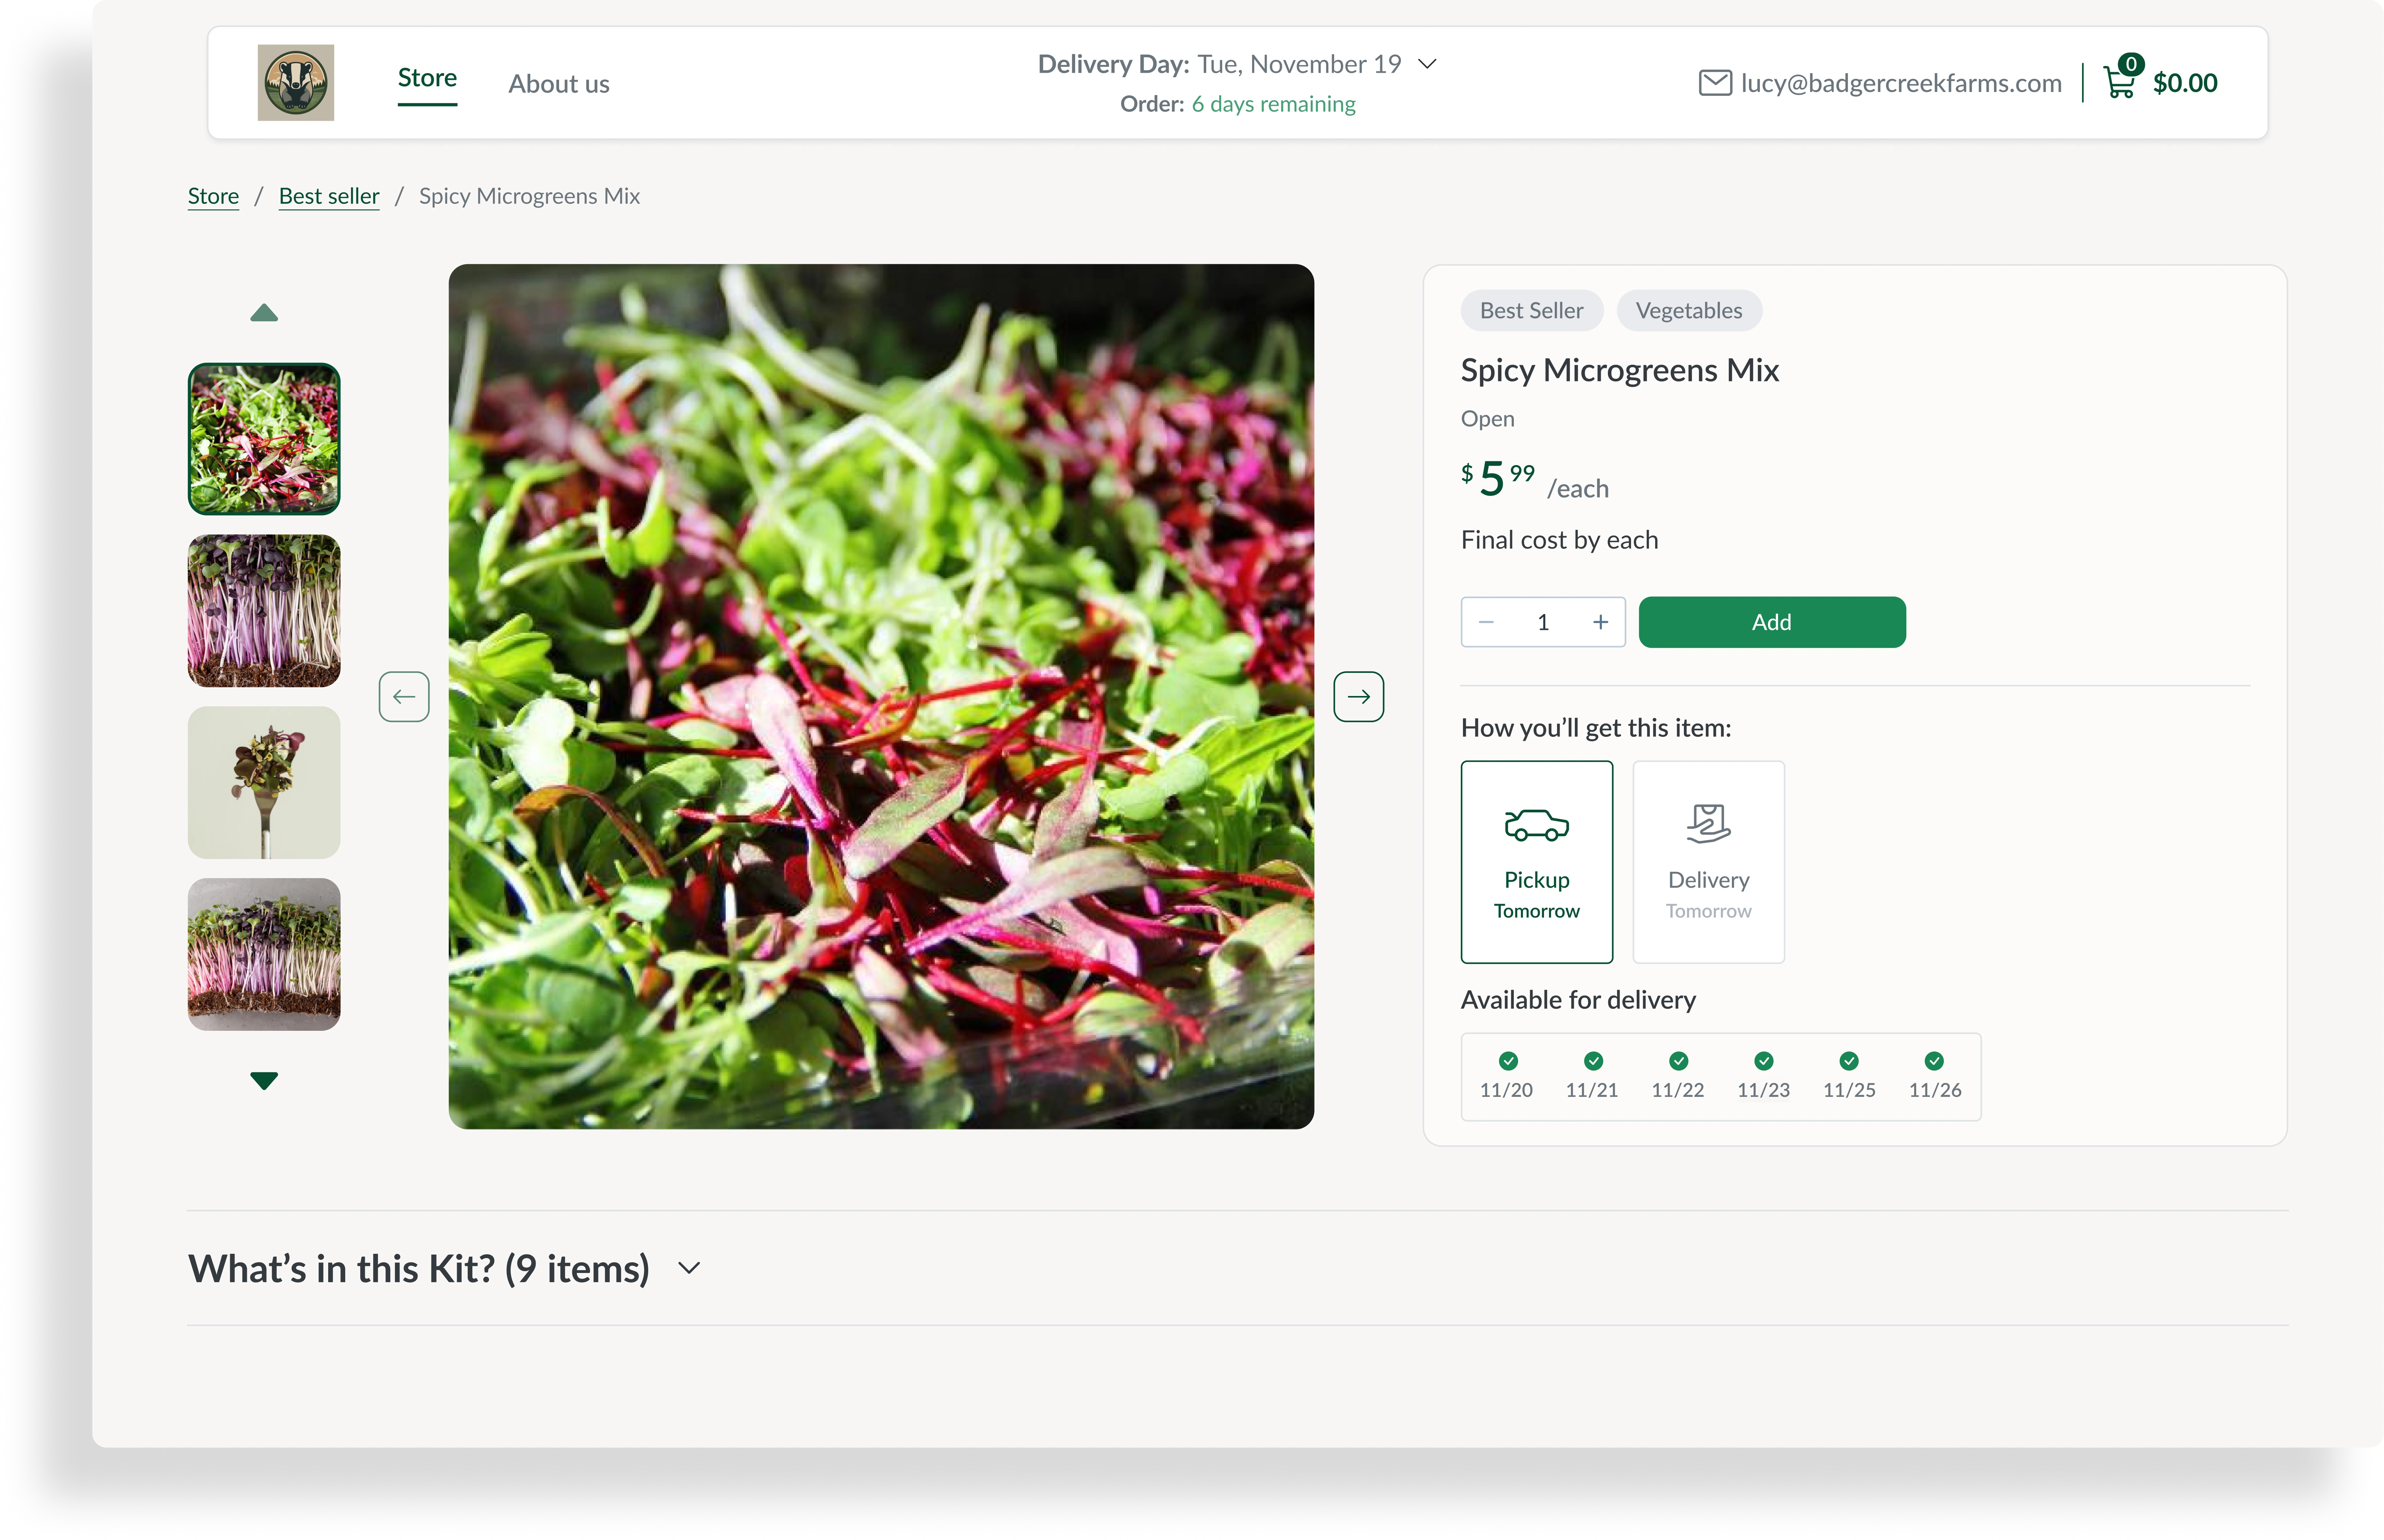Click the pickup truck icon for Pickup option
Screen dimensions: 2384x1540
(x=1536, y=823)
